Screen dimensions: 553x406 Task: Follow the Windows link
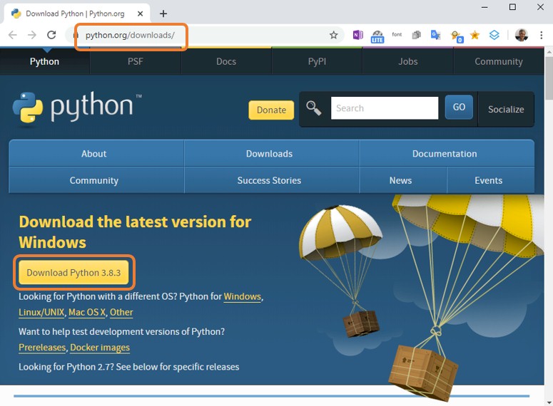tap(243, 297)
